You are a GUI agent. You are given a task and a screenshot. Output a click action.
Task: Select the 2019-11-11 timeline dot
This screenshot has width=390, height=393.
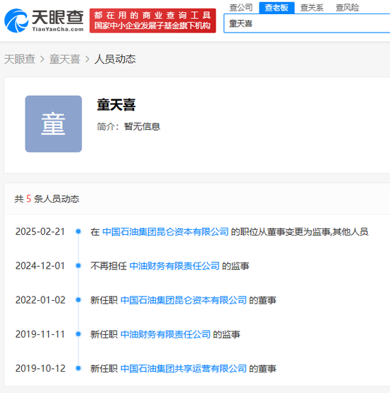[x=79, y=334]
